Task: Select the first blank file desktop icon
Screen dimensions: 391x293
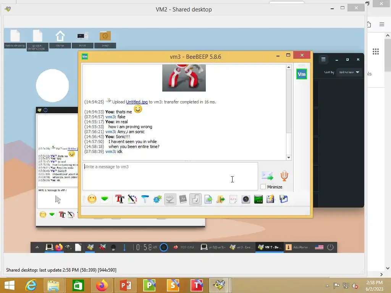Action: tap(15, 39)
